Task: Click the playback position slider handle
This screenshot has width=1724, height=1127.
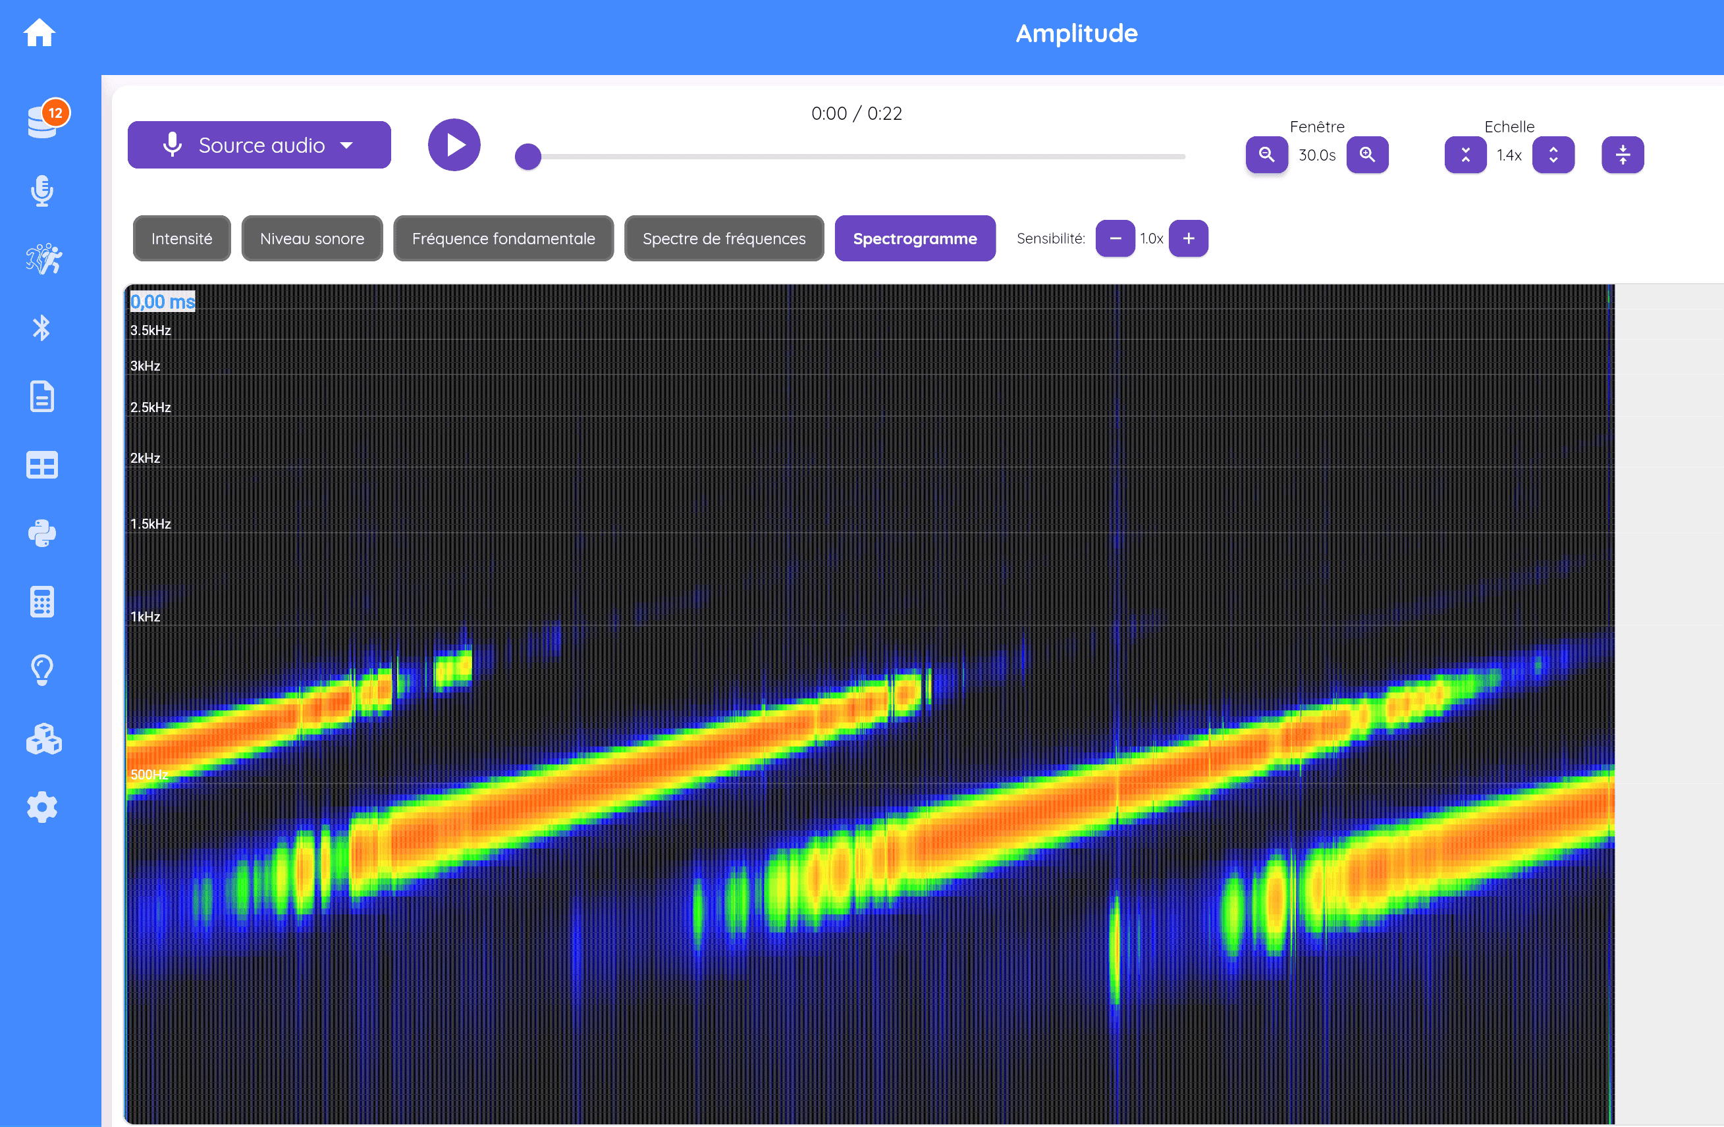Action: [x=528, y=157]
